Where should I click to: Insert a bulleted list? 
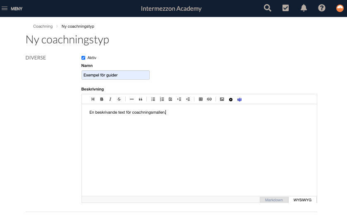click(x=153, y=99)
